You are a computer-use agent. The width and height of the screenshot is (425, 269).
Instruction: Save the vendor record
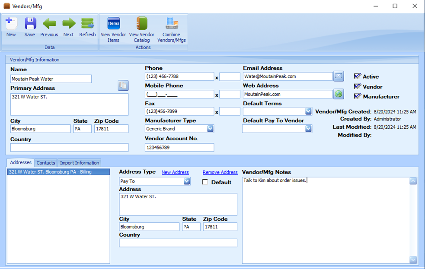click(x=30, y=24)
